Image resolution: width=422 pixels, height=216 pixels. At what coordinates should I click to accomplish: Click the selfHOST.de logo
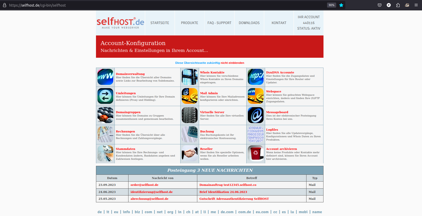[120, 23]
